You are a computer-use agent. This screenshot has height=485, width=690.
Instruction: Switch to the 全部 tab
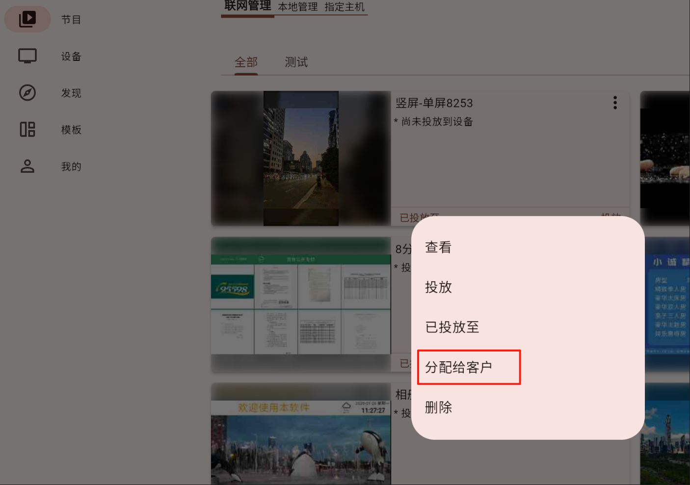pyautogui.click(x=246, y=62)
